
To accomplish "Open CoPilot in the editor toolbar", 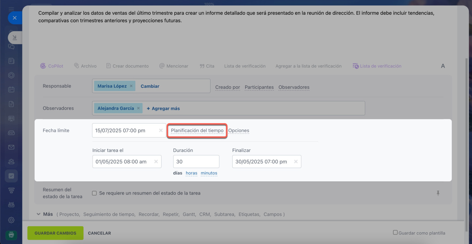I will point(52,66).
